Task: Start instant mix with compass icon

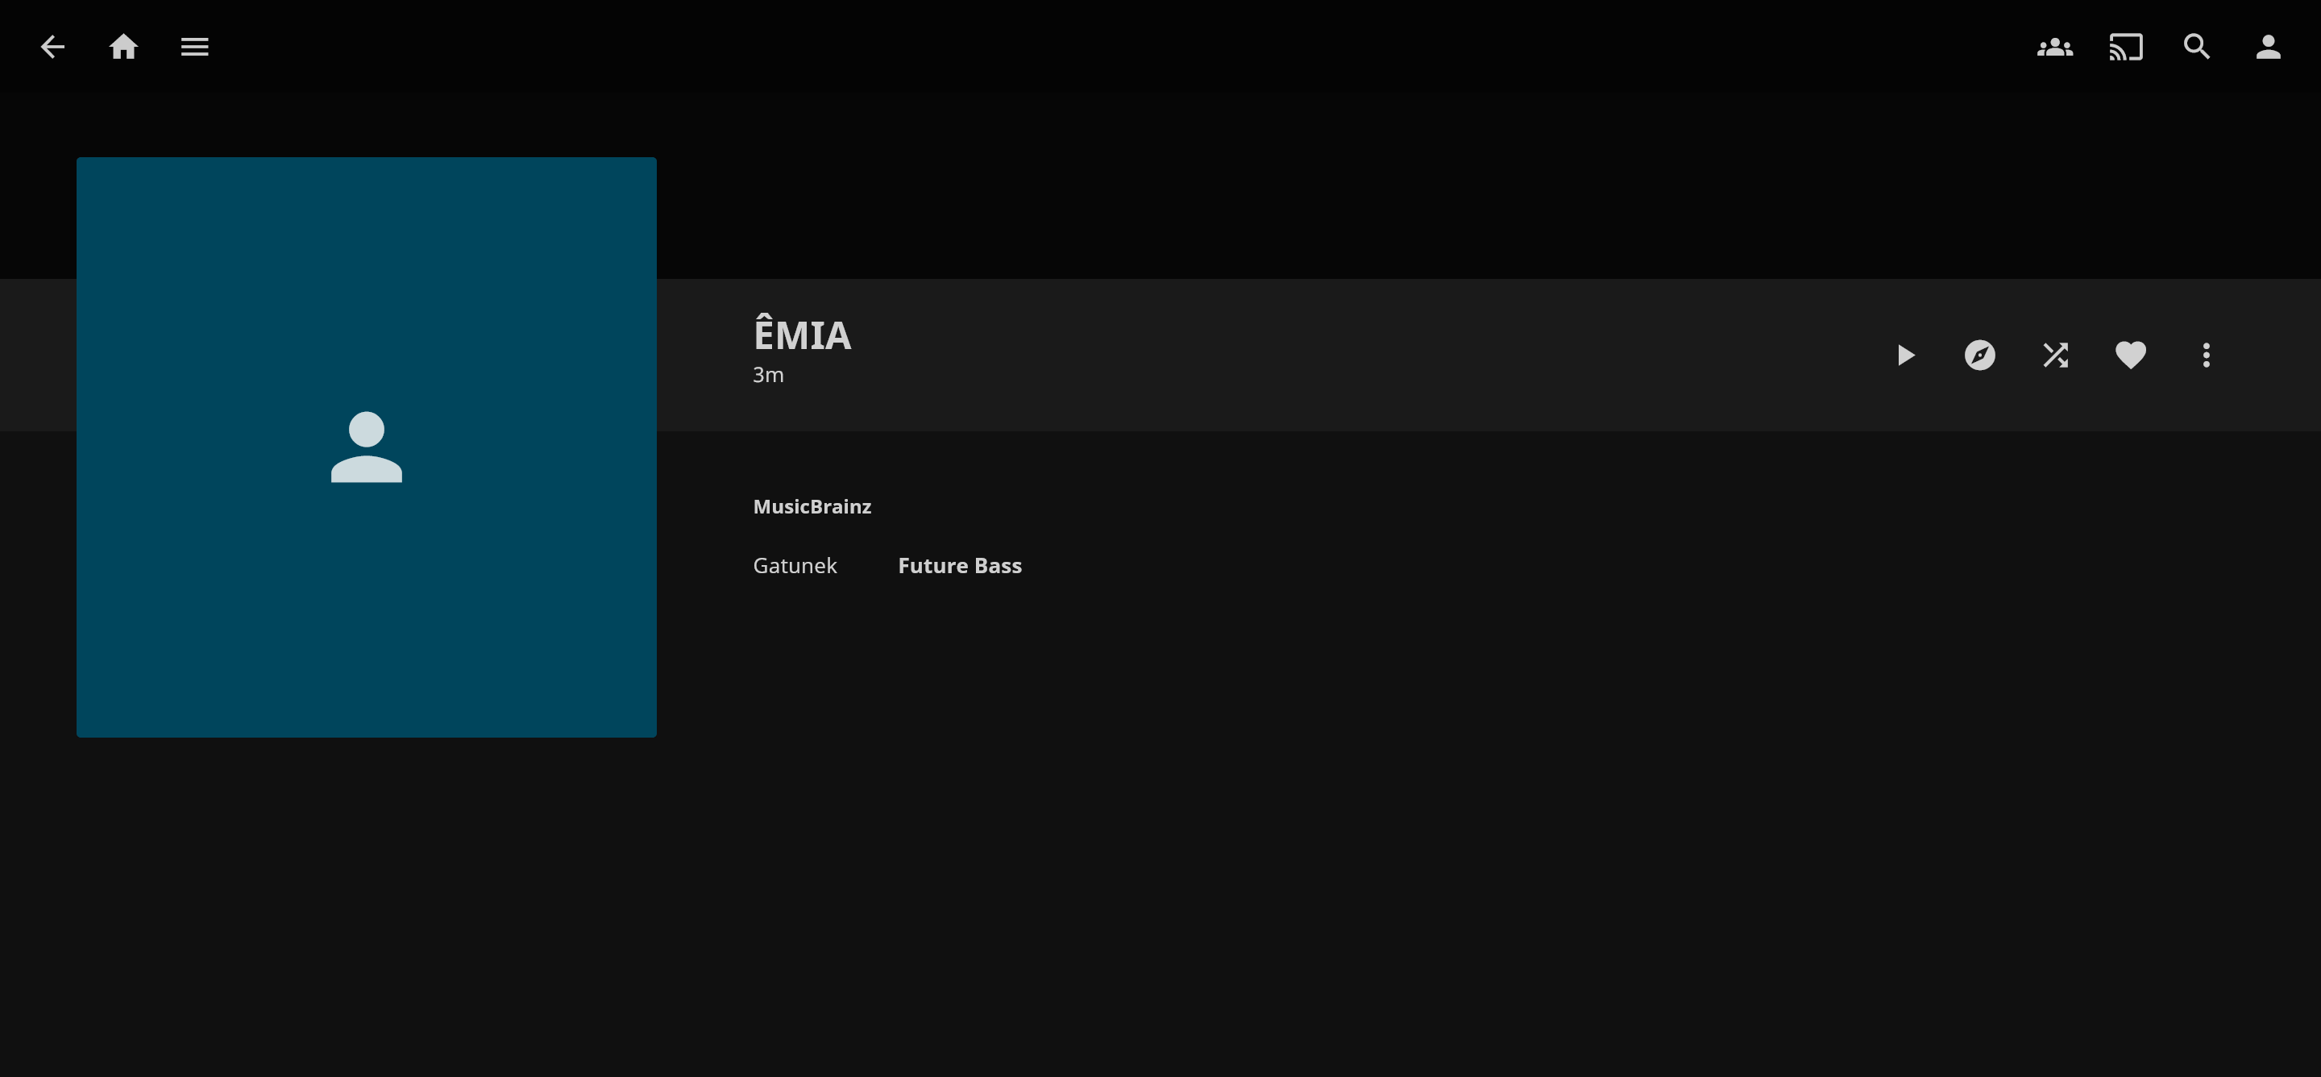Action: pyautogui.click(x=1979, y=355)
